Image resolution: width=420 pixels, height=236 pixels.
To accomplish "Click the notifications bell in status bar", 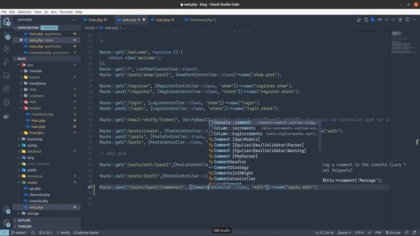I will tap(414, 233).
